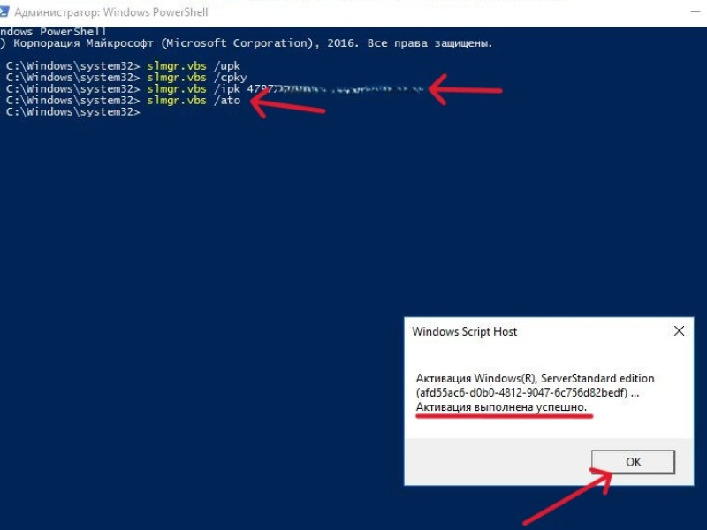Screen dimensions: 707x530
Task: Click the ServerStandard edition message line
Action: click(536, 378)
